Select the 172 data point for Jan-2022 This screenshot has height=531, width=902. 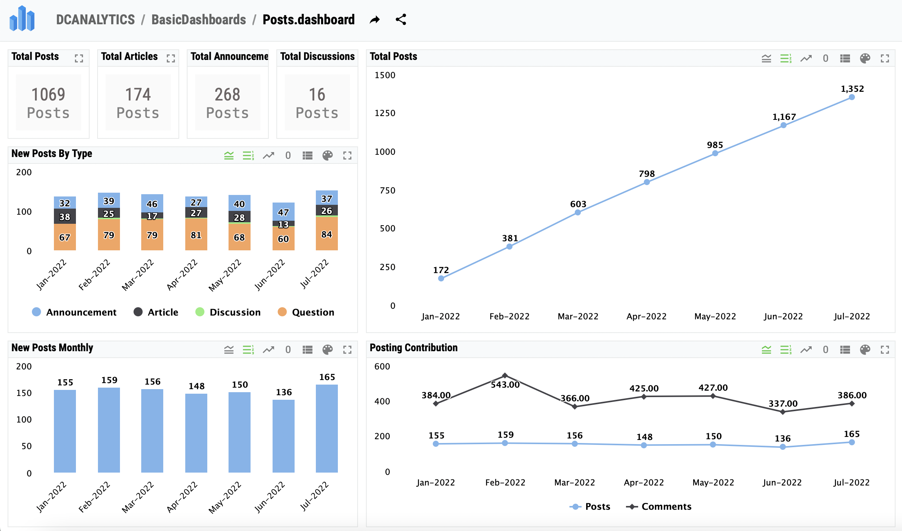point(441,278)
